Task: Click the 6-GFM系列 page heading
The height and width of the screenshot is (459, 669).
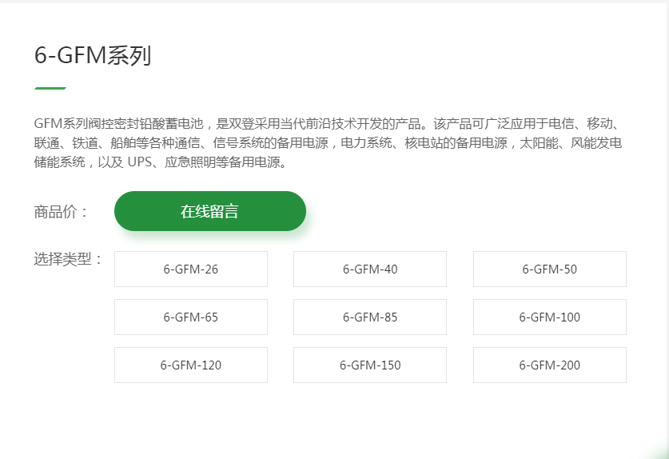Action: pyautogui.click(x=93, y=56)
